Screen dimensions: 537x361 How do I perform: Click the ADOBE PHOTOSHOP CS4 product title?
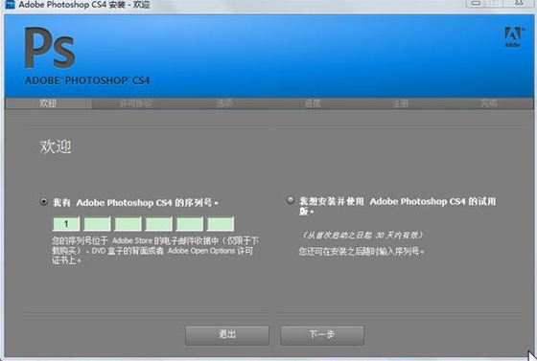pos(87,80)
